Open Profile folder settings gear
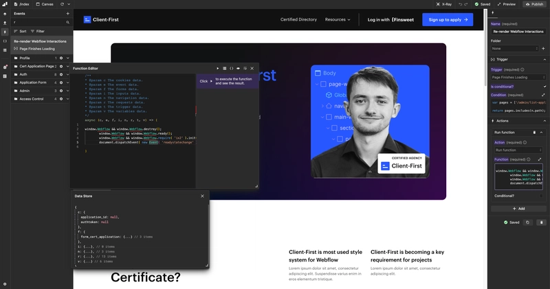The width and height of the screenshot is (550, 289). tap(61, 58)
